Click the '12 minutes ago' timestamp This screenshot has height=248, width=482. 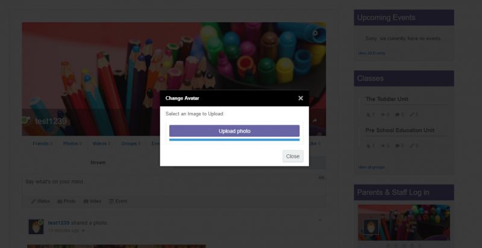tap(64, 230)
